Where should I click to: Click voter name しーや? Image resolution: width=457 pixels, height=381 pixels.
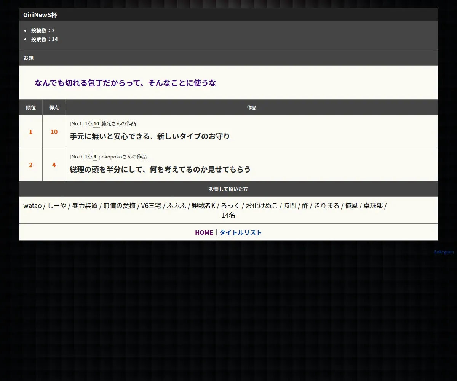[x=57, y=206]
